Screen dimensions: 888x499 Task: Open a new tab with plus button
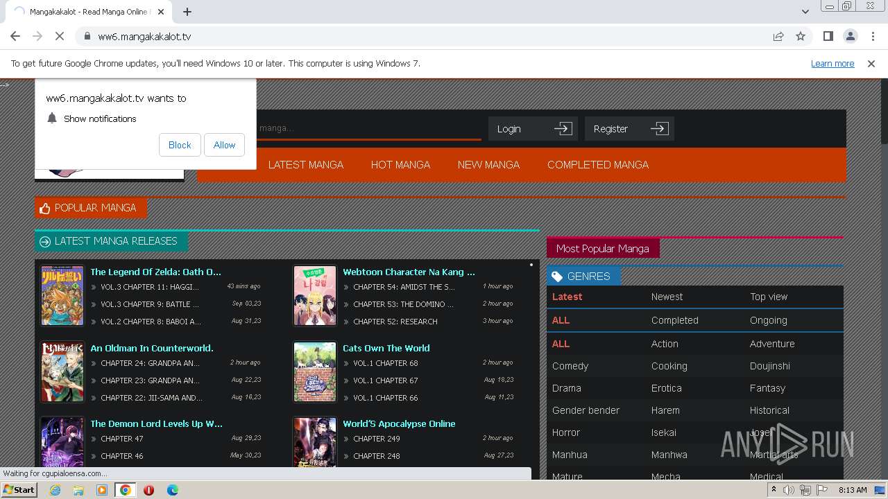[187, 12]
